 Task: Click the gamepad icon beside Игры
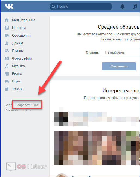click(x=7, y=81)
